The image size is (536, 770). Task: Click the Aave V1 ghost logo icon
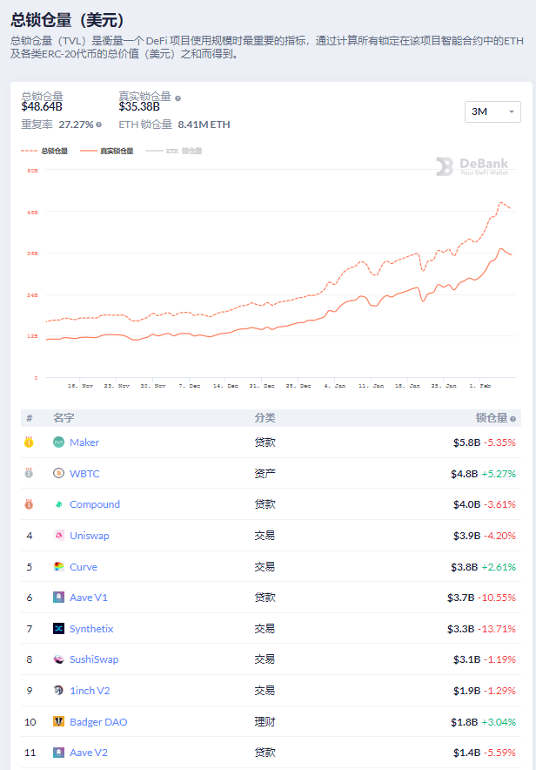[x=58, y=598]
